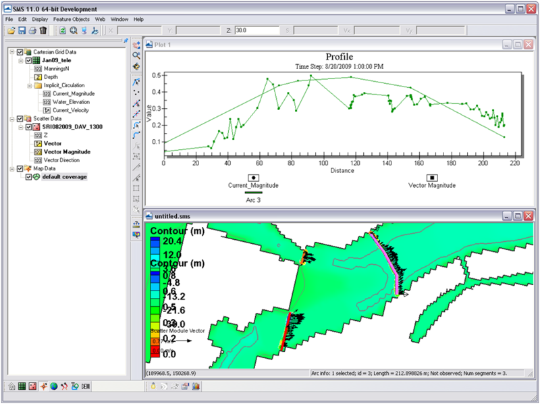Image resolution: width=540 pixels, height=404 pixels.
Task: Click the get data flag tool icon
Action: click(x=136, y=234)
